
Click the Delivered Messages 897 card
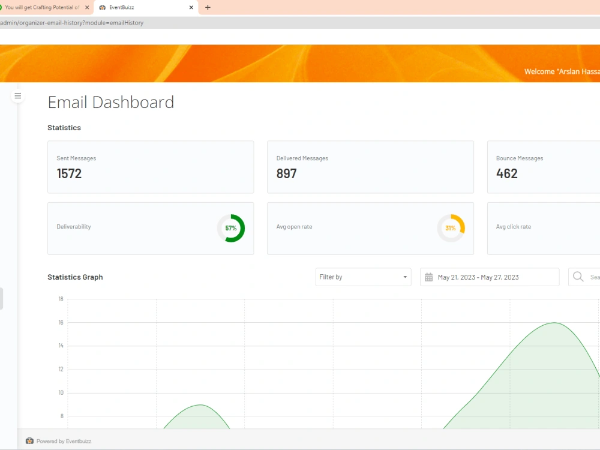click(370, 167)
